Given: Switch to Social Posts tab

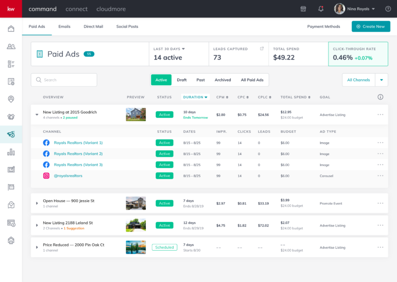Looking at the screenshot, I should 127,27.
